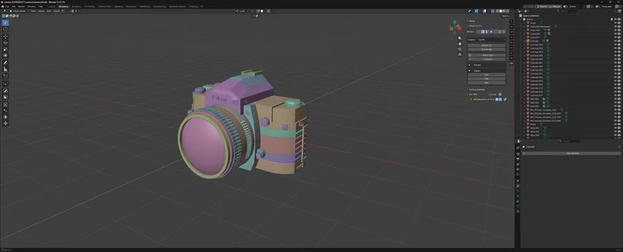Open the render Engine Cycles dropdown

(491, 39)
